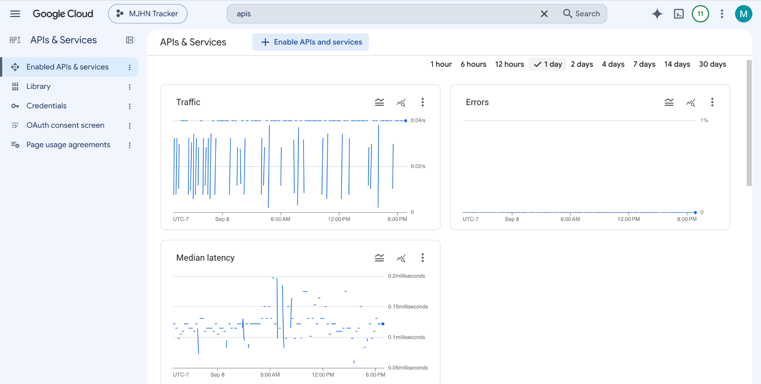The image size is (761, 384).
Task: Toggle legend on the Errors chart
Action: tap(669, 102)
